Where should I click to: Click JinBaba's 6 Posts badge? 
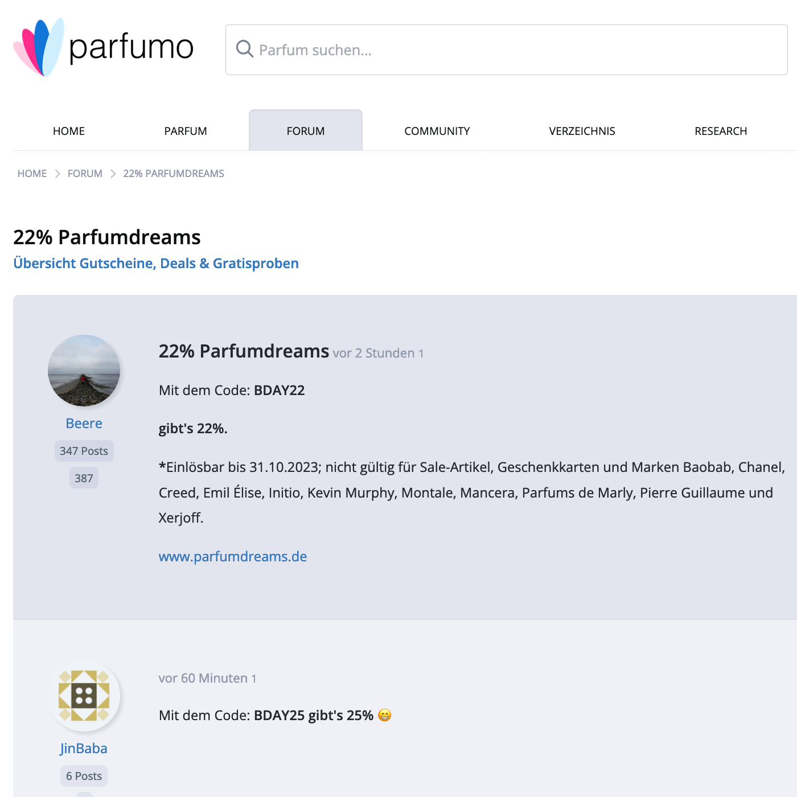(84, 776)
